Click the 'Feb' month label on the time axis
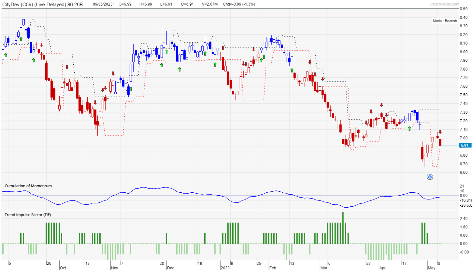The image size is (474, 271). 273,268
